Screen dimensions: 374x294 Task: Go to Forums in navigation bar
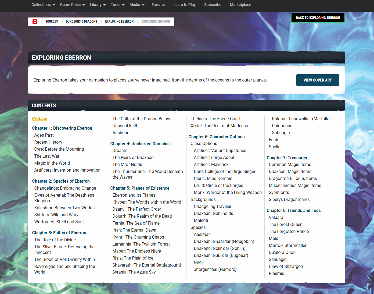point(158,5)
